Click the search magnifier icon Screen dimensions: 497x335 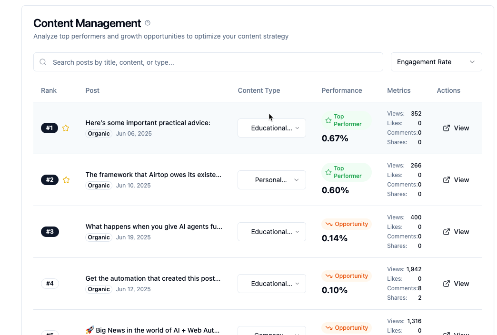click(43, 62)
